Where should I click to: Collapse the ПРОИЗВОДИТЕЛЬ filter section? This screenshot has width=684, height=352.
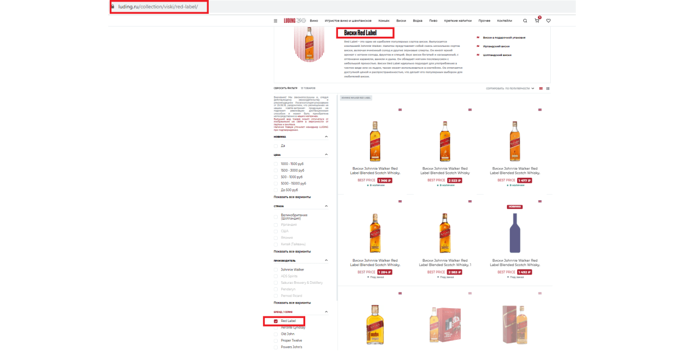tap(326, 260)
